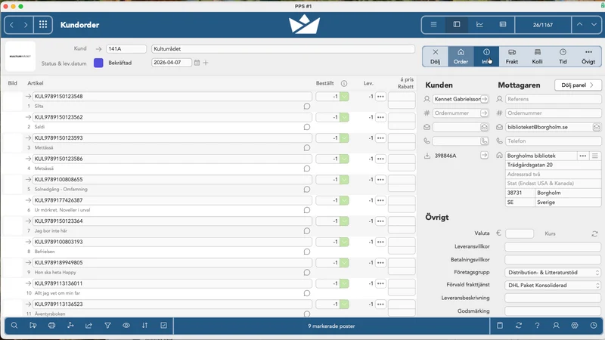The width and height of the screenshot is (605, 340).
Task: Switch to the Frakt tab
Action: [512, 56]
